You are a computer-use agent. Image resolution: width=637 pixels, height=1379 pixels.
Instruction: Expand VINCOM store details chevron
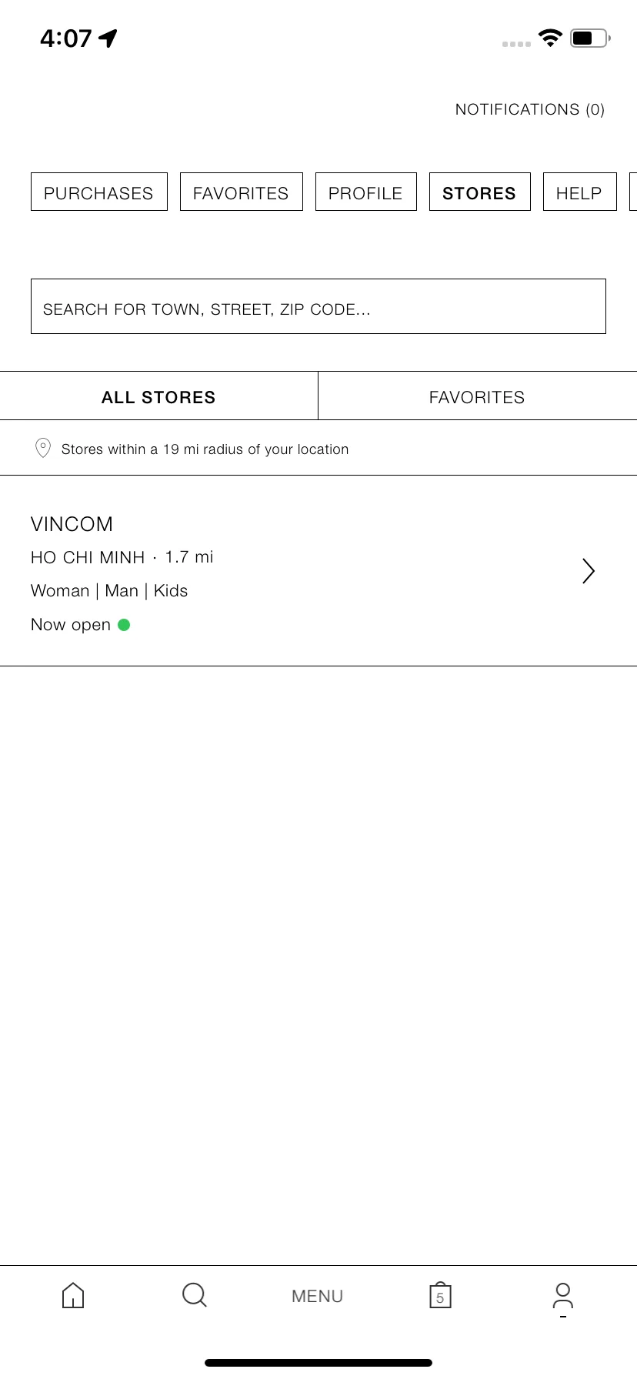[x=589, y=571]
